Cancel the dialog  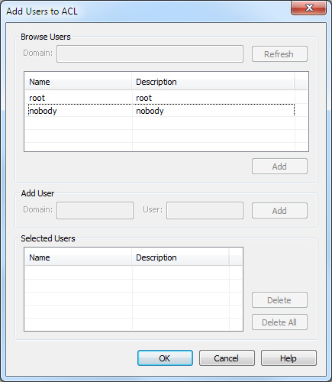tap(227, 358)
